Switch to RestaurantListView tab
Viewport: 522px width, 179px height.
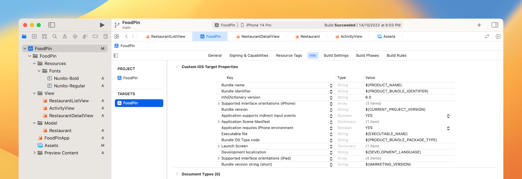coord(165,36)
